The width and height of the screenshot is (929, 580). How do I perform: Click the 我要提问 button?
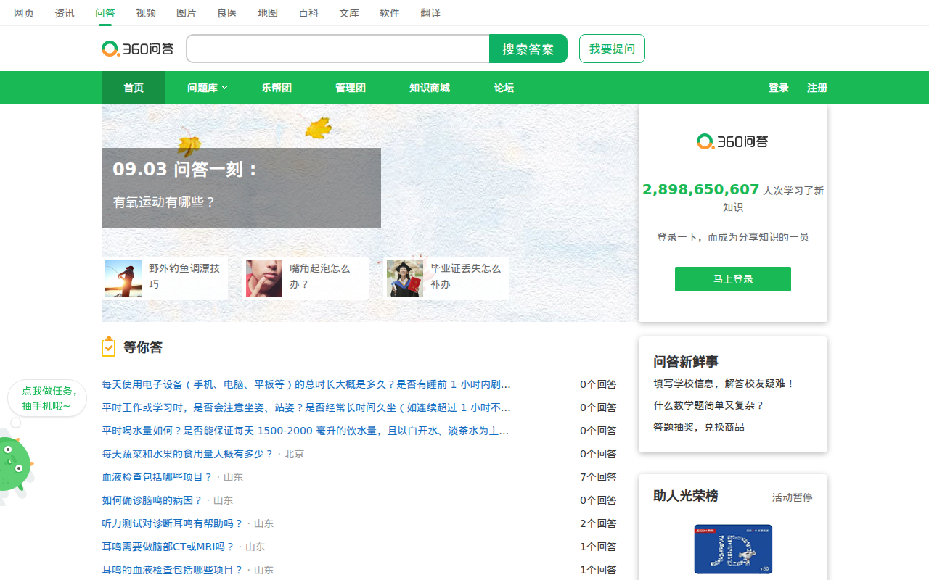612,49
